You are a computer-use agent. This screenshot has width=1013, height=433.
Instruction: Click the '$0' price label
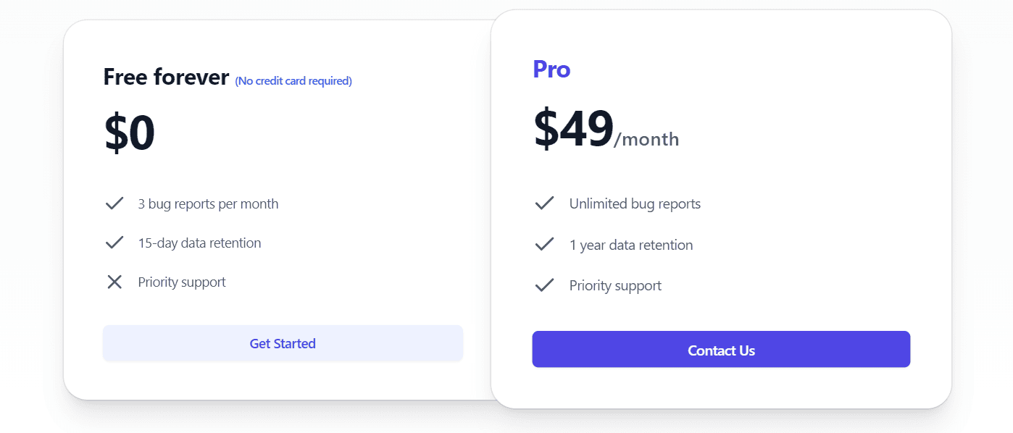pyautogui.click(x=129, y=132)
